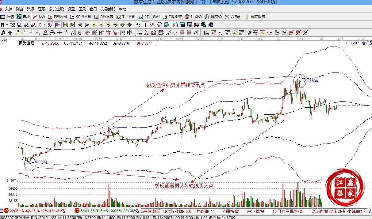Click the calculator icon in toolbar
This screenshot has width=372, height=219.
tap(182, 25)
